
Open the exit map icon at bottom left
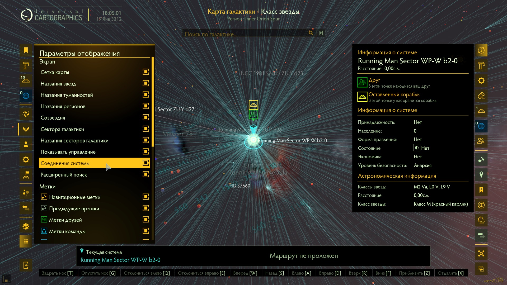pos(26,265)
